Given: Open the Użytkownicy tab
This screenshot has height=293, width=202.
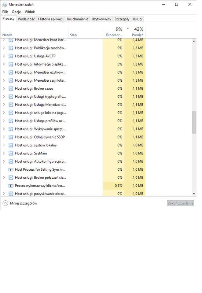Looking at the screenshot, I should click(102, 19).
